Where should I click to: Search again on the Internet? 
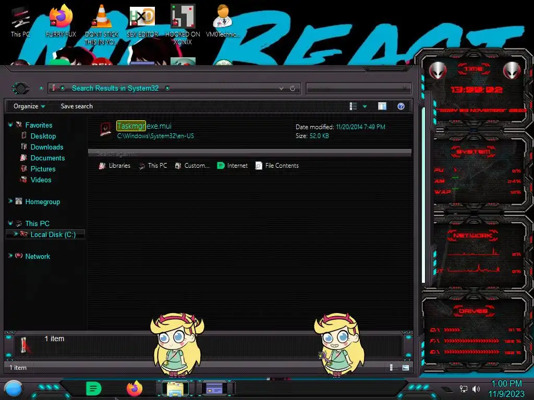pos(232,166)
